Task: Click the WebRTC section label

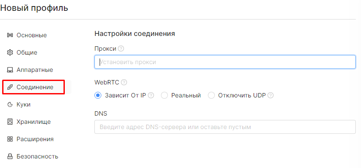Action: point(107,82)
